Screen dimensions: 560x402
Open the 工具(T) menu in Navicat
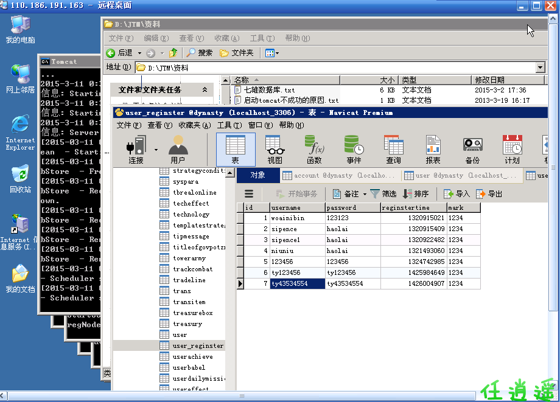click(x=228, y=125)
